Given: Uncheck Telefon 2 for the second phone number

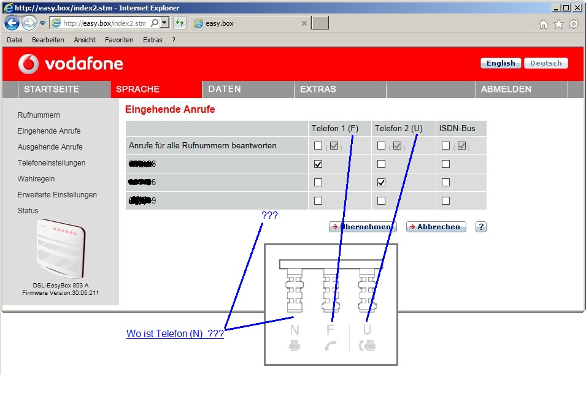Looking at the screenshot, I should click(x=381, y=182).
